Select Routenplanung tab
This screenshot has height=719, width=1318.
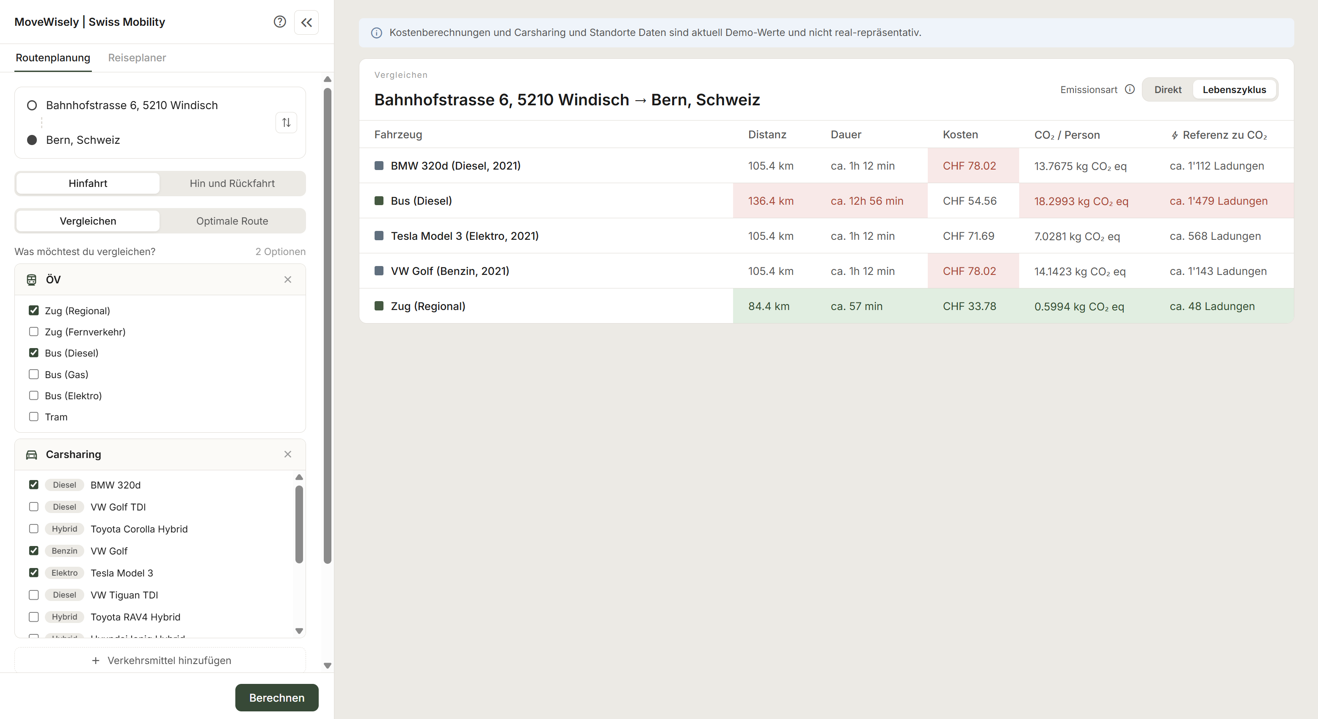53,58
